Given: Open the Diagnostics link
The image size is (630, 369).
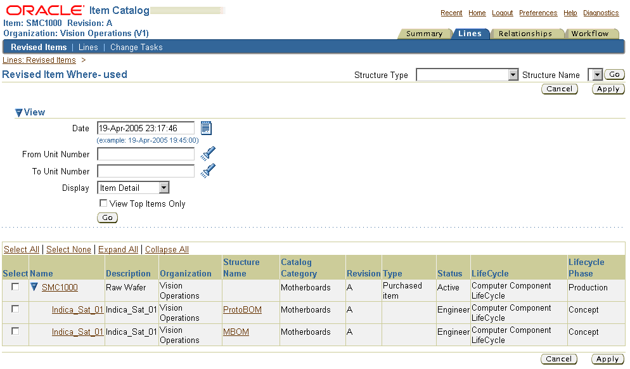Looking at the screenshot, I should coord(601,13).
